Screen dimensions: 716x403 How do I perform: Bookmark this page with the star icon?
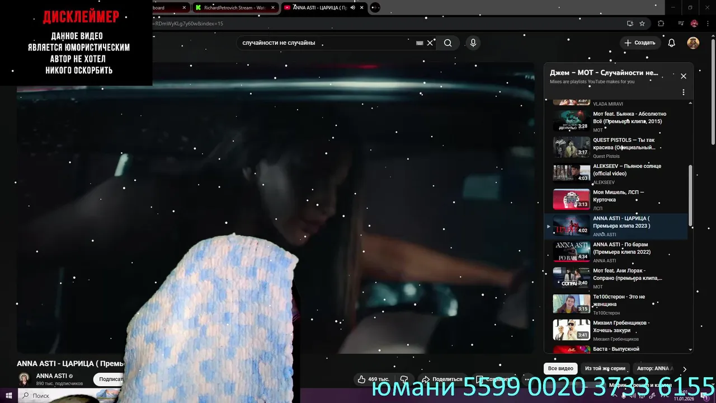coord(642,24)
